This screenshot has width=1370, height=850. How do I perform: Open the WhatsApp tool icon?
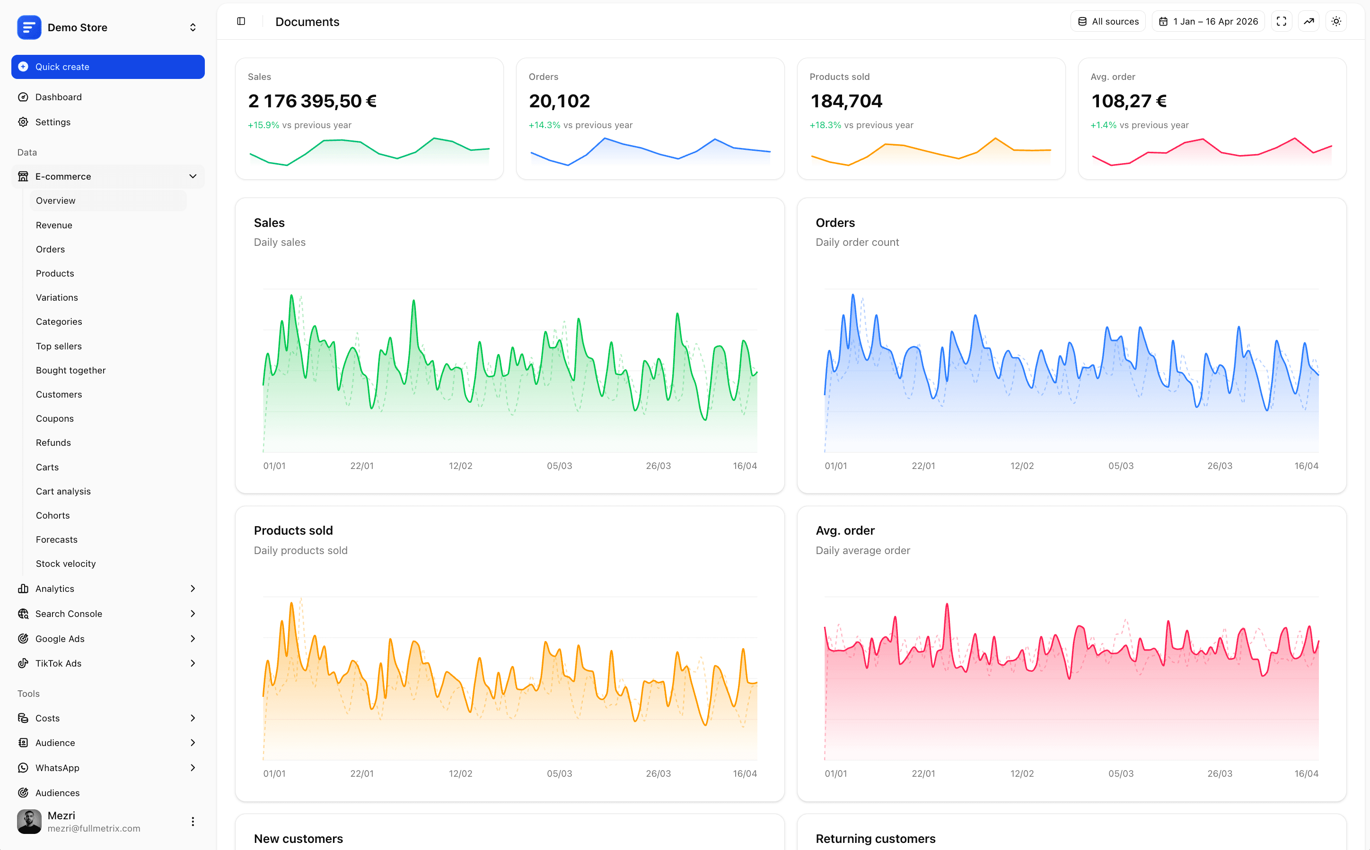(23, 767)
